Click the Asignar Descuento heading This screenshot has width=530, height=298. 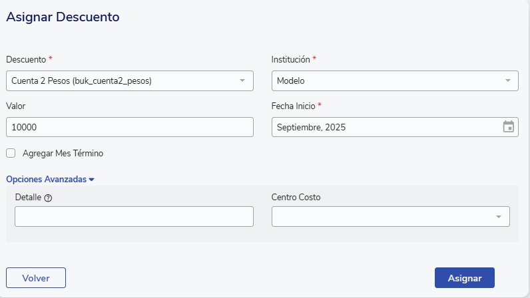click(63, 17)
